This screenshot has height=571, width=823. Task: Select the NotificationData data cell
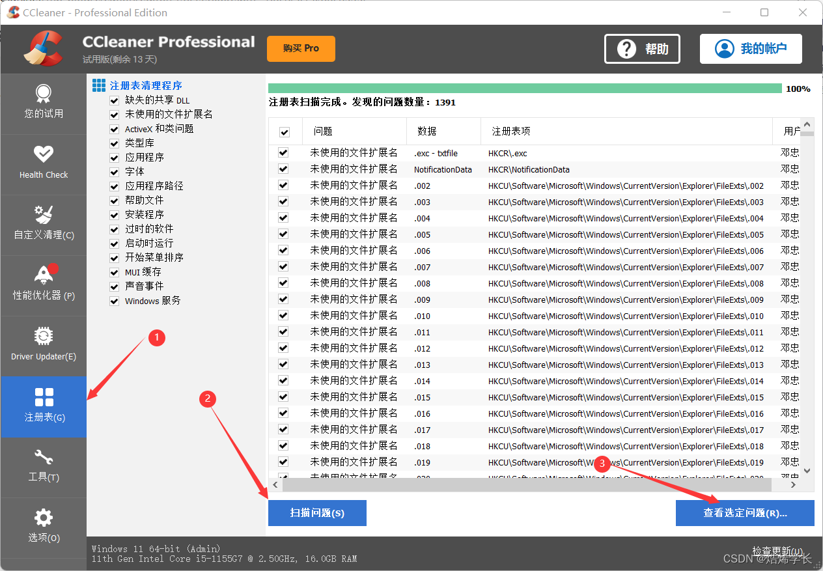443,169
